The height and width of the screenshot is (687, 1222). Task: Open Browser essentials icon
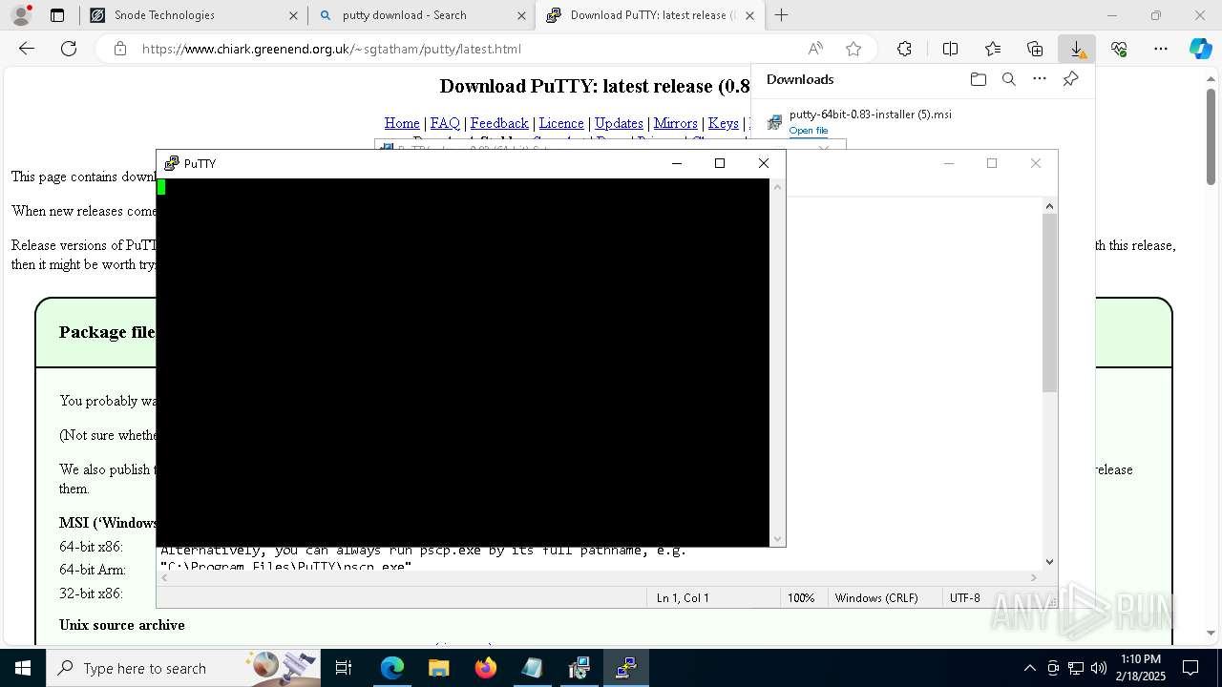click(x=1119, y=49)
